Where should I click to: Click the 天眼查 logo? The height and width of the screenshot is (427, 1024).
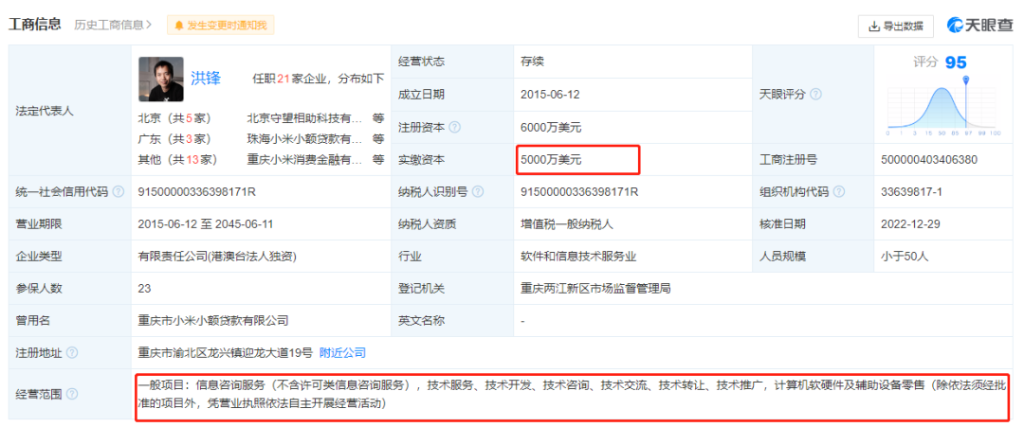tap(980, 26)
